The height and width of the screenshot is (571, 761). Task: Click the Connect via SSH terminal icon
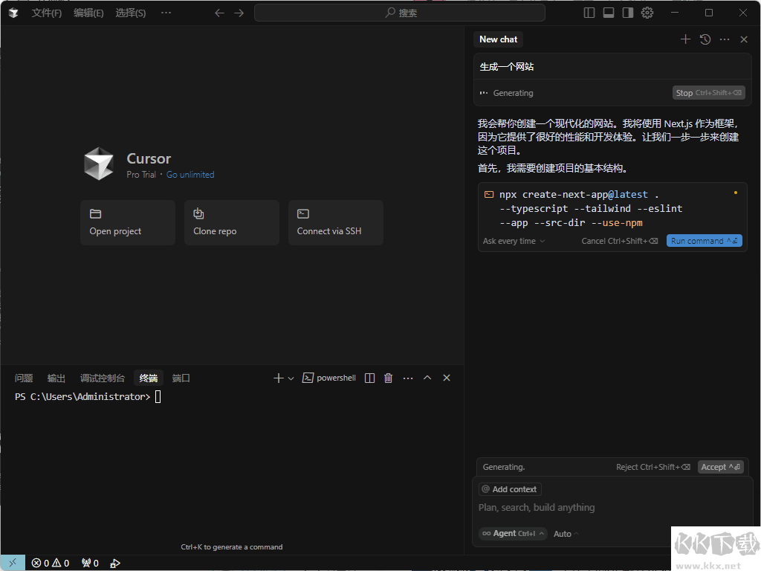tap(303, 213)
